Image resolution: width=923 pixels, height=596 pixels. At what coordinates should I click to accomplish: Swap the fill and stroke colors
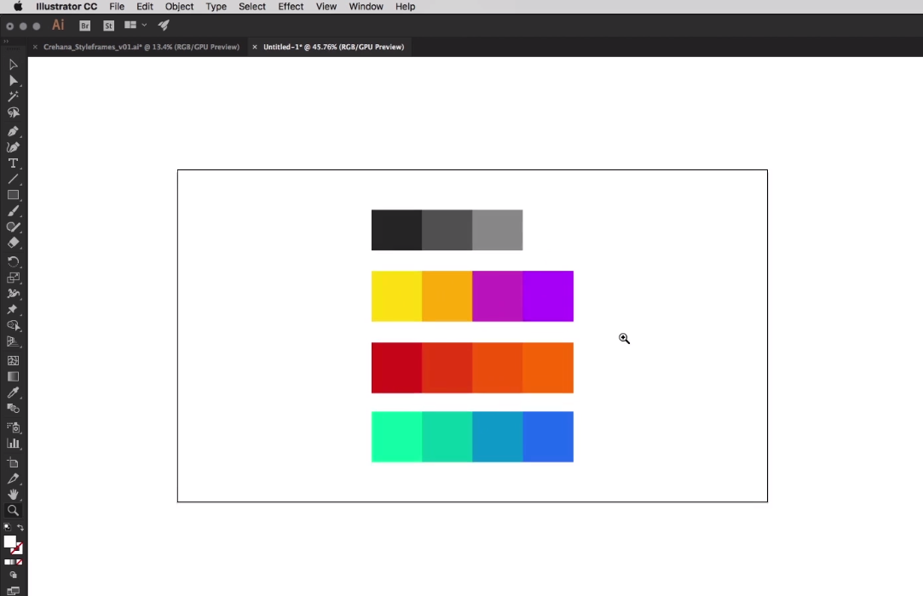click(x=21, y=525)
